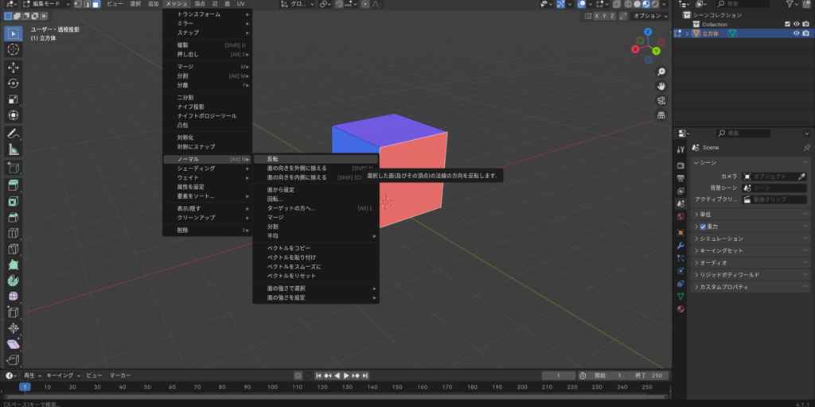Screen dimensions: 815x407
Task: Toggle the 重力 gravity checkbox
Action: 703,227
